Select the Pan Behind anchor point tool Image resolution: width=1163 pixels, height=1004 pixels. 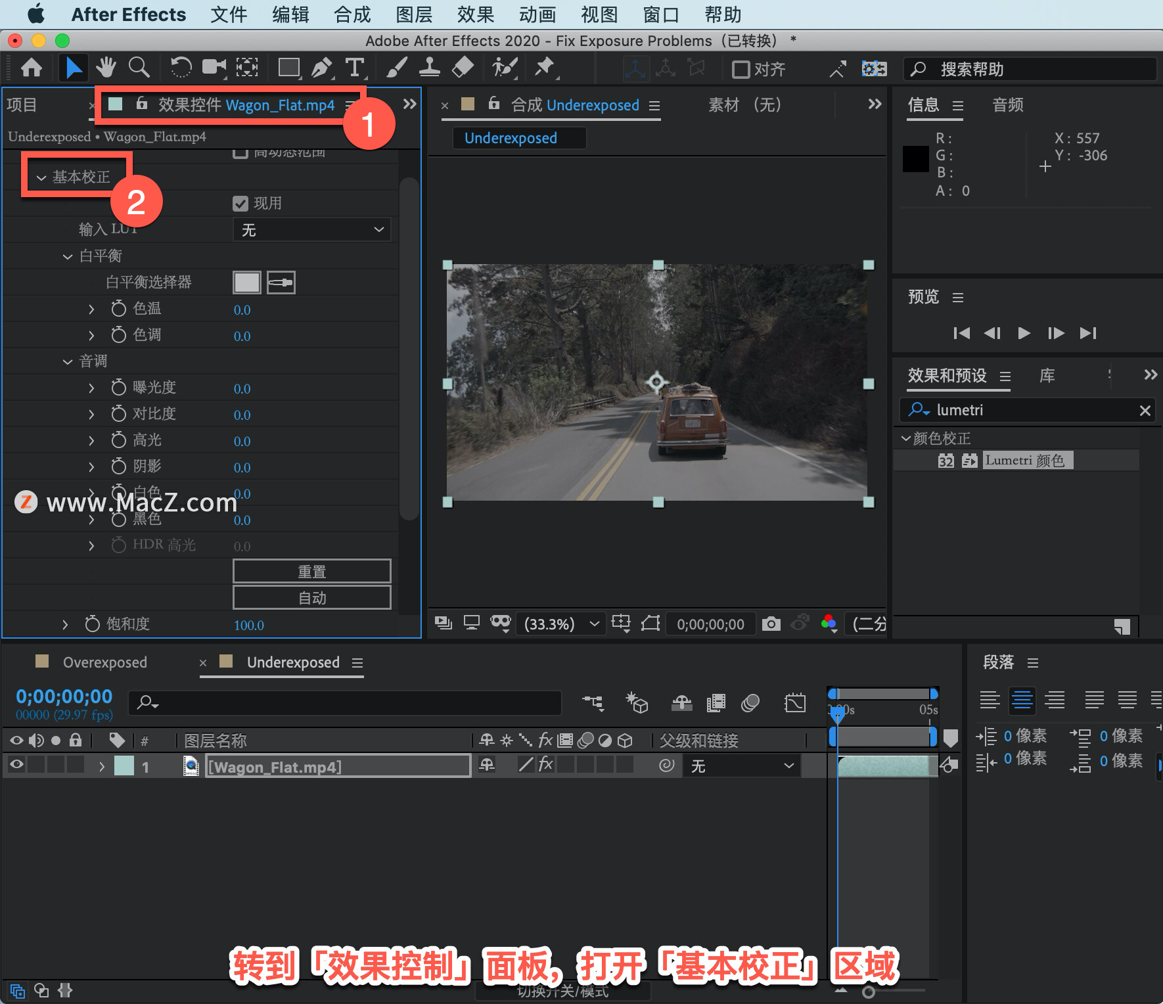coord(247,68)
